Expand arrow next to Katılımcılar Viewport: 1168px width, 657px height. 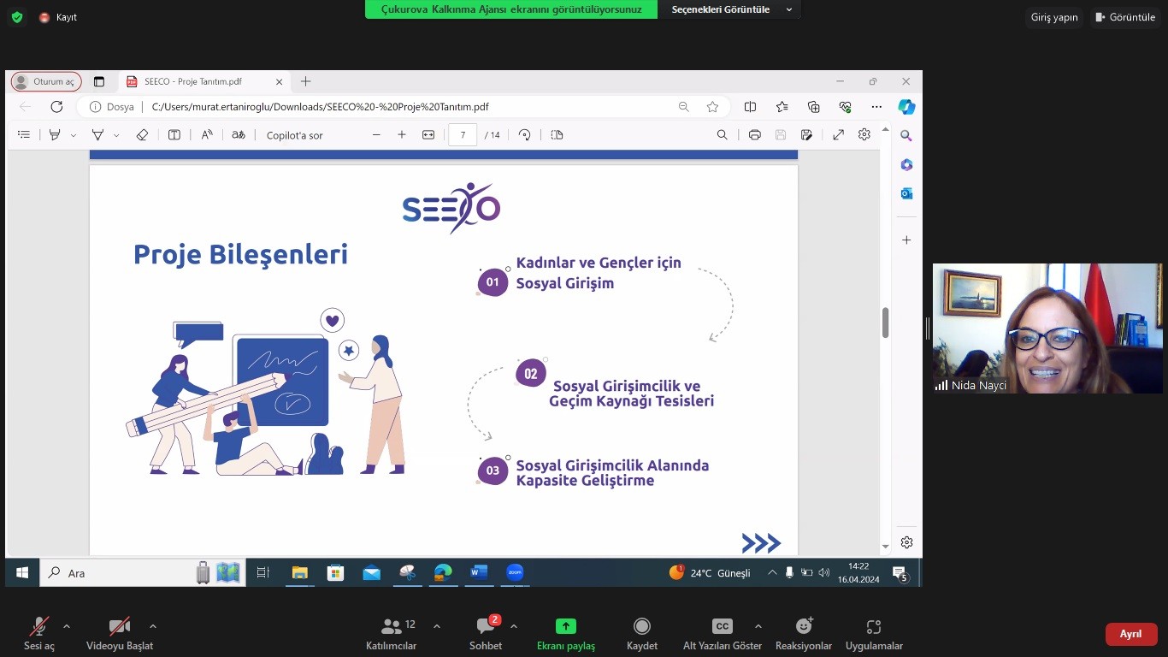tap(437, 626)
